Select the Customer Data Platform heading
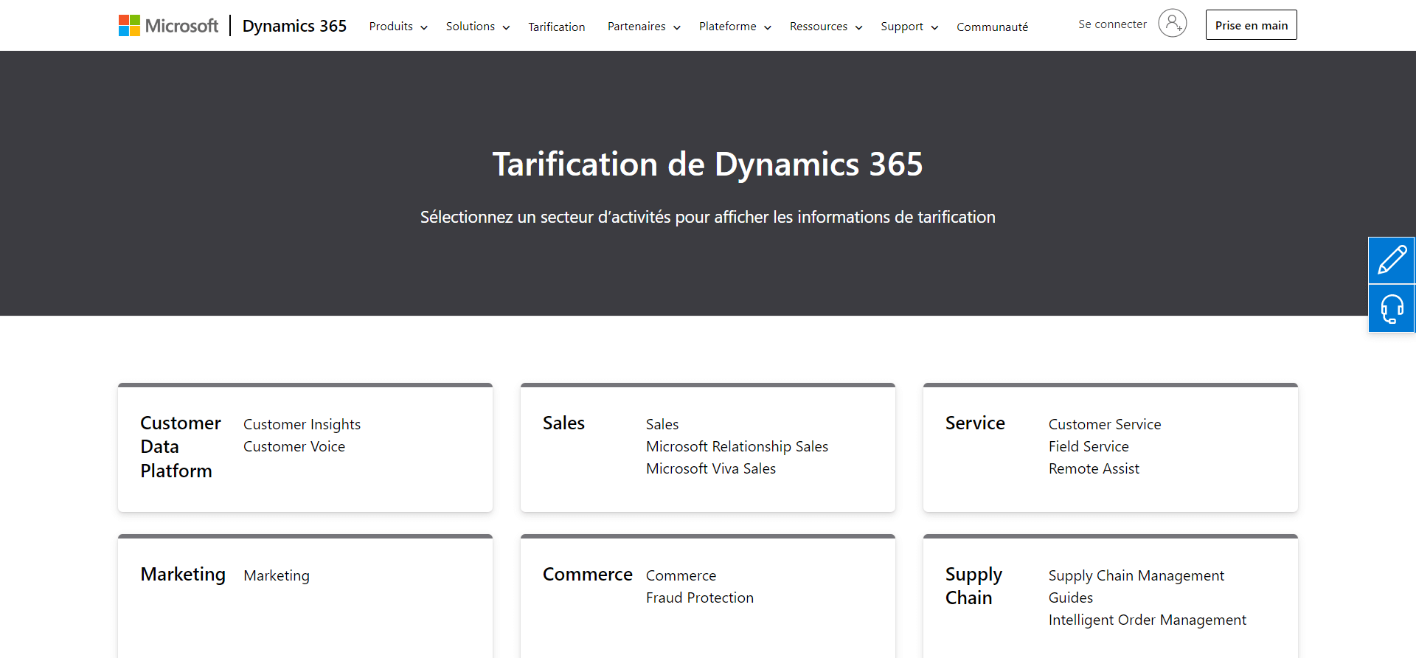The image size is (1416, 658). [x=181, y=447]
